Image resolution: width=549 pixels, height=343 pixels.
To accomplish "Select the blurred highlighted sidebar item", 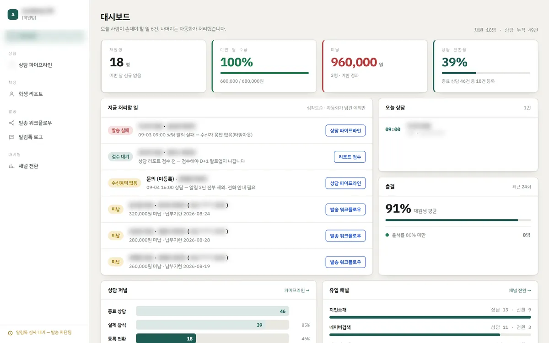I will [x=44, y=36].
